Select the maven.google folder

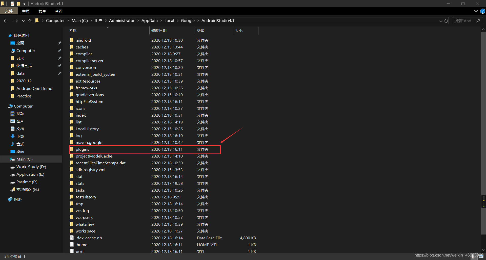click(89, 142)
